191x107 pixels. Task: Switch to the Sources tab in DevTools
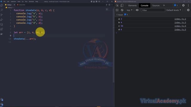(156, 5)
